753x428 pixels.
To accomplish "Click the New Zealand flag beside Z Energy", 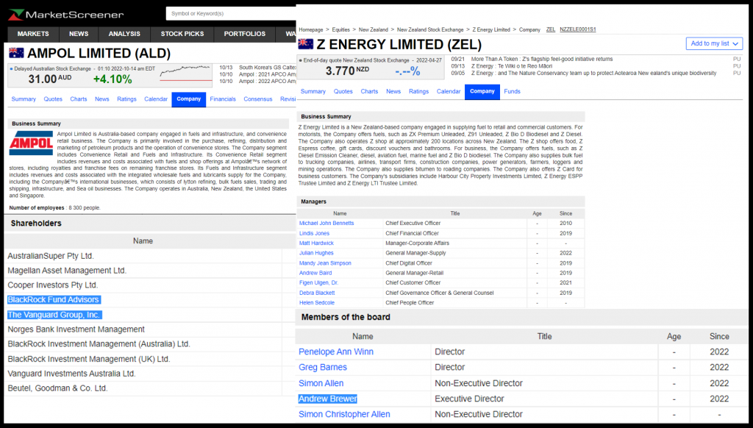I will 305,44.
